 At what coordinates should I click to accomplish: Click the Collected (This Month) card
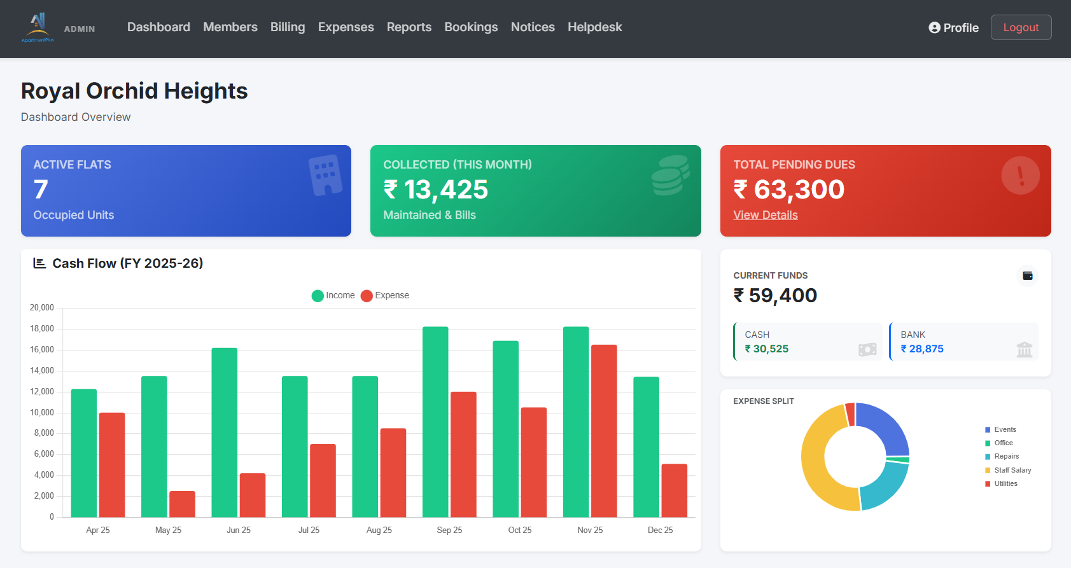coord(536,191)
